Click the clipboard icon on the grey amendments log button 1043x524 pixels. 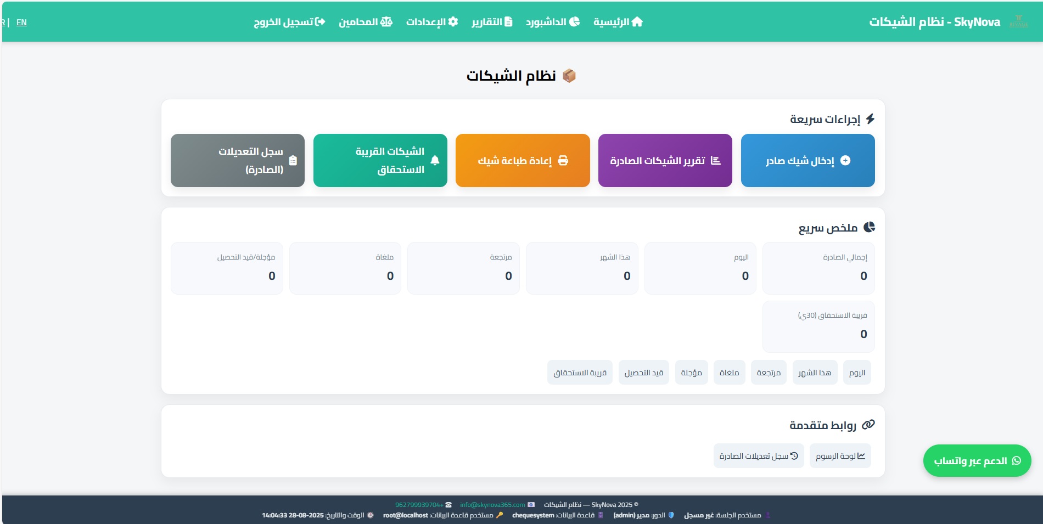pyautogui.click(x=293, y=161)
